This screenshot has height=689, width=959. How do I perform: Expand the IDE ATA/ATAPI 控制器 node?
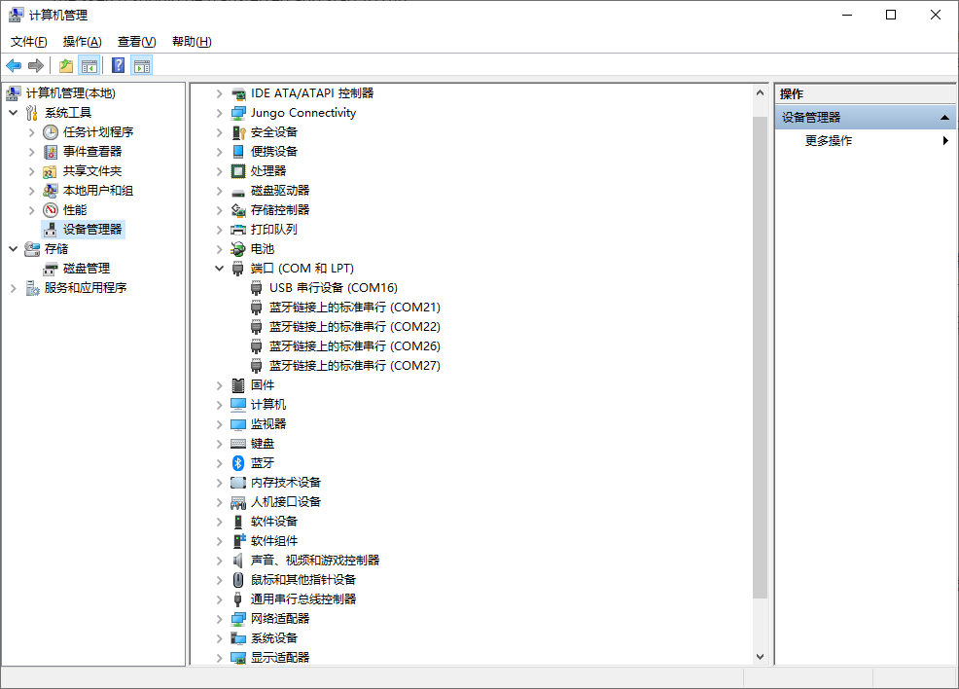tap(220, 93)
